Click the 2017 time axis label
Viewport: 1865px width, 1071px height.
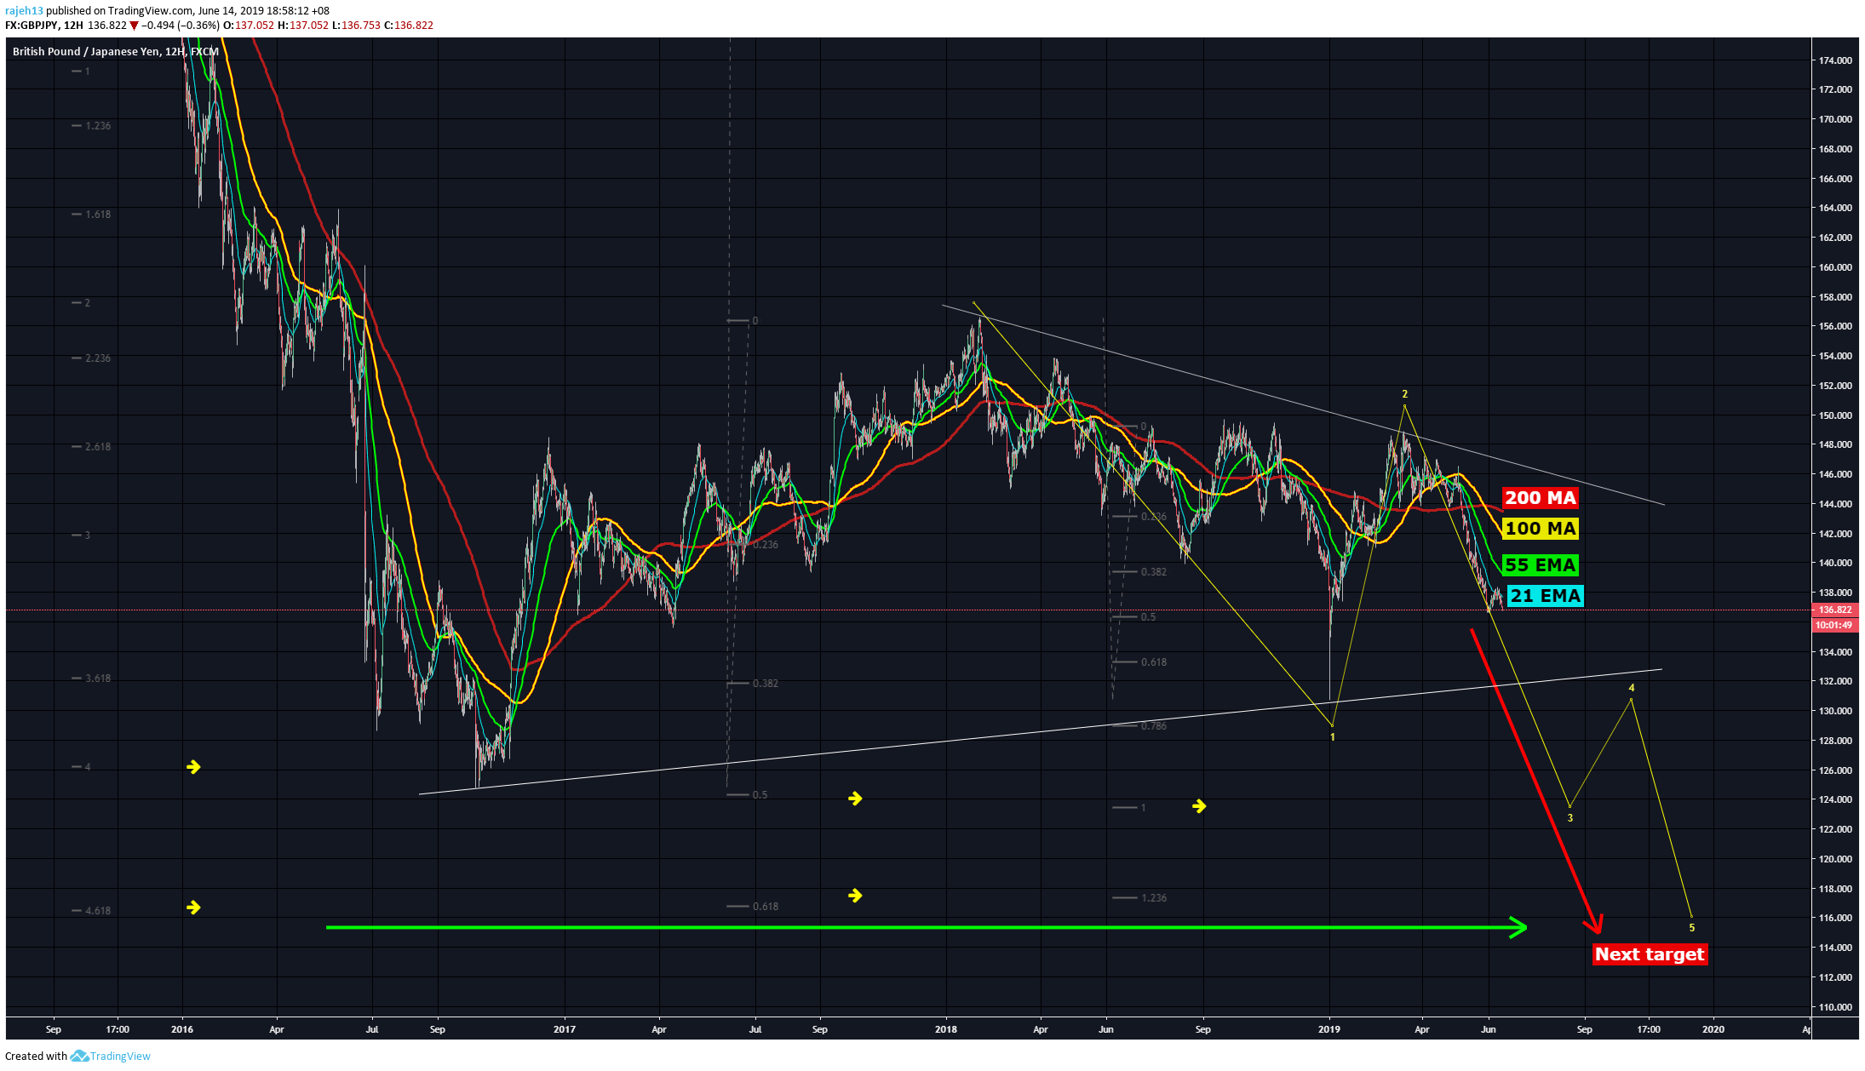click(x=565, y=1029)
